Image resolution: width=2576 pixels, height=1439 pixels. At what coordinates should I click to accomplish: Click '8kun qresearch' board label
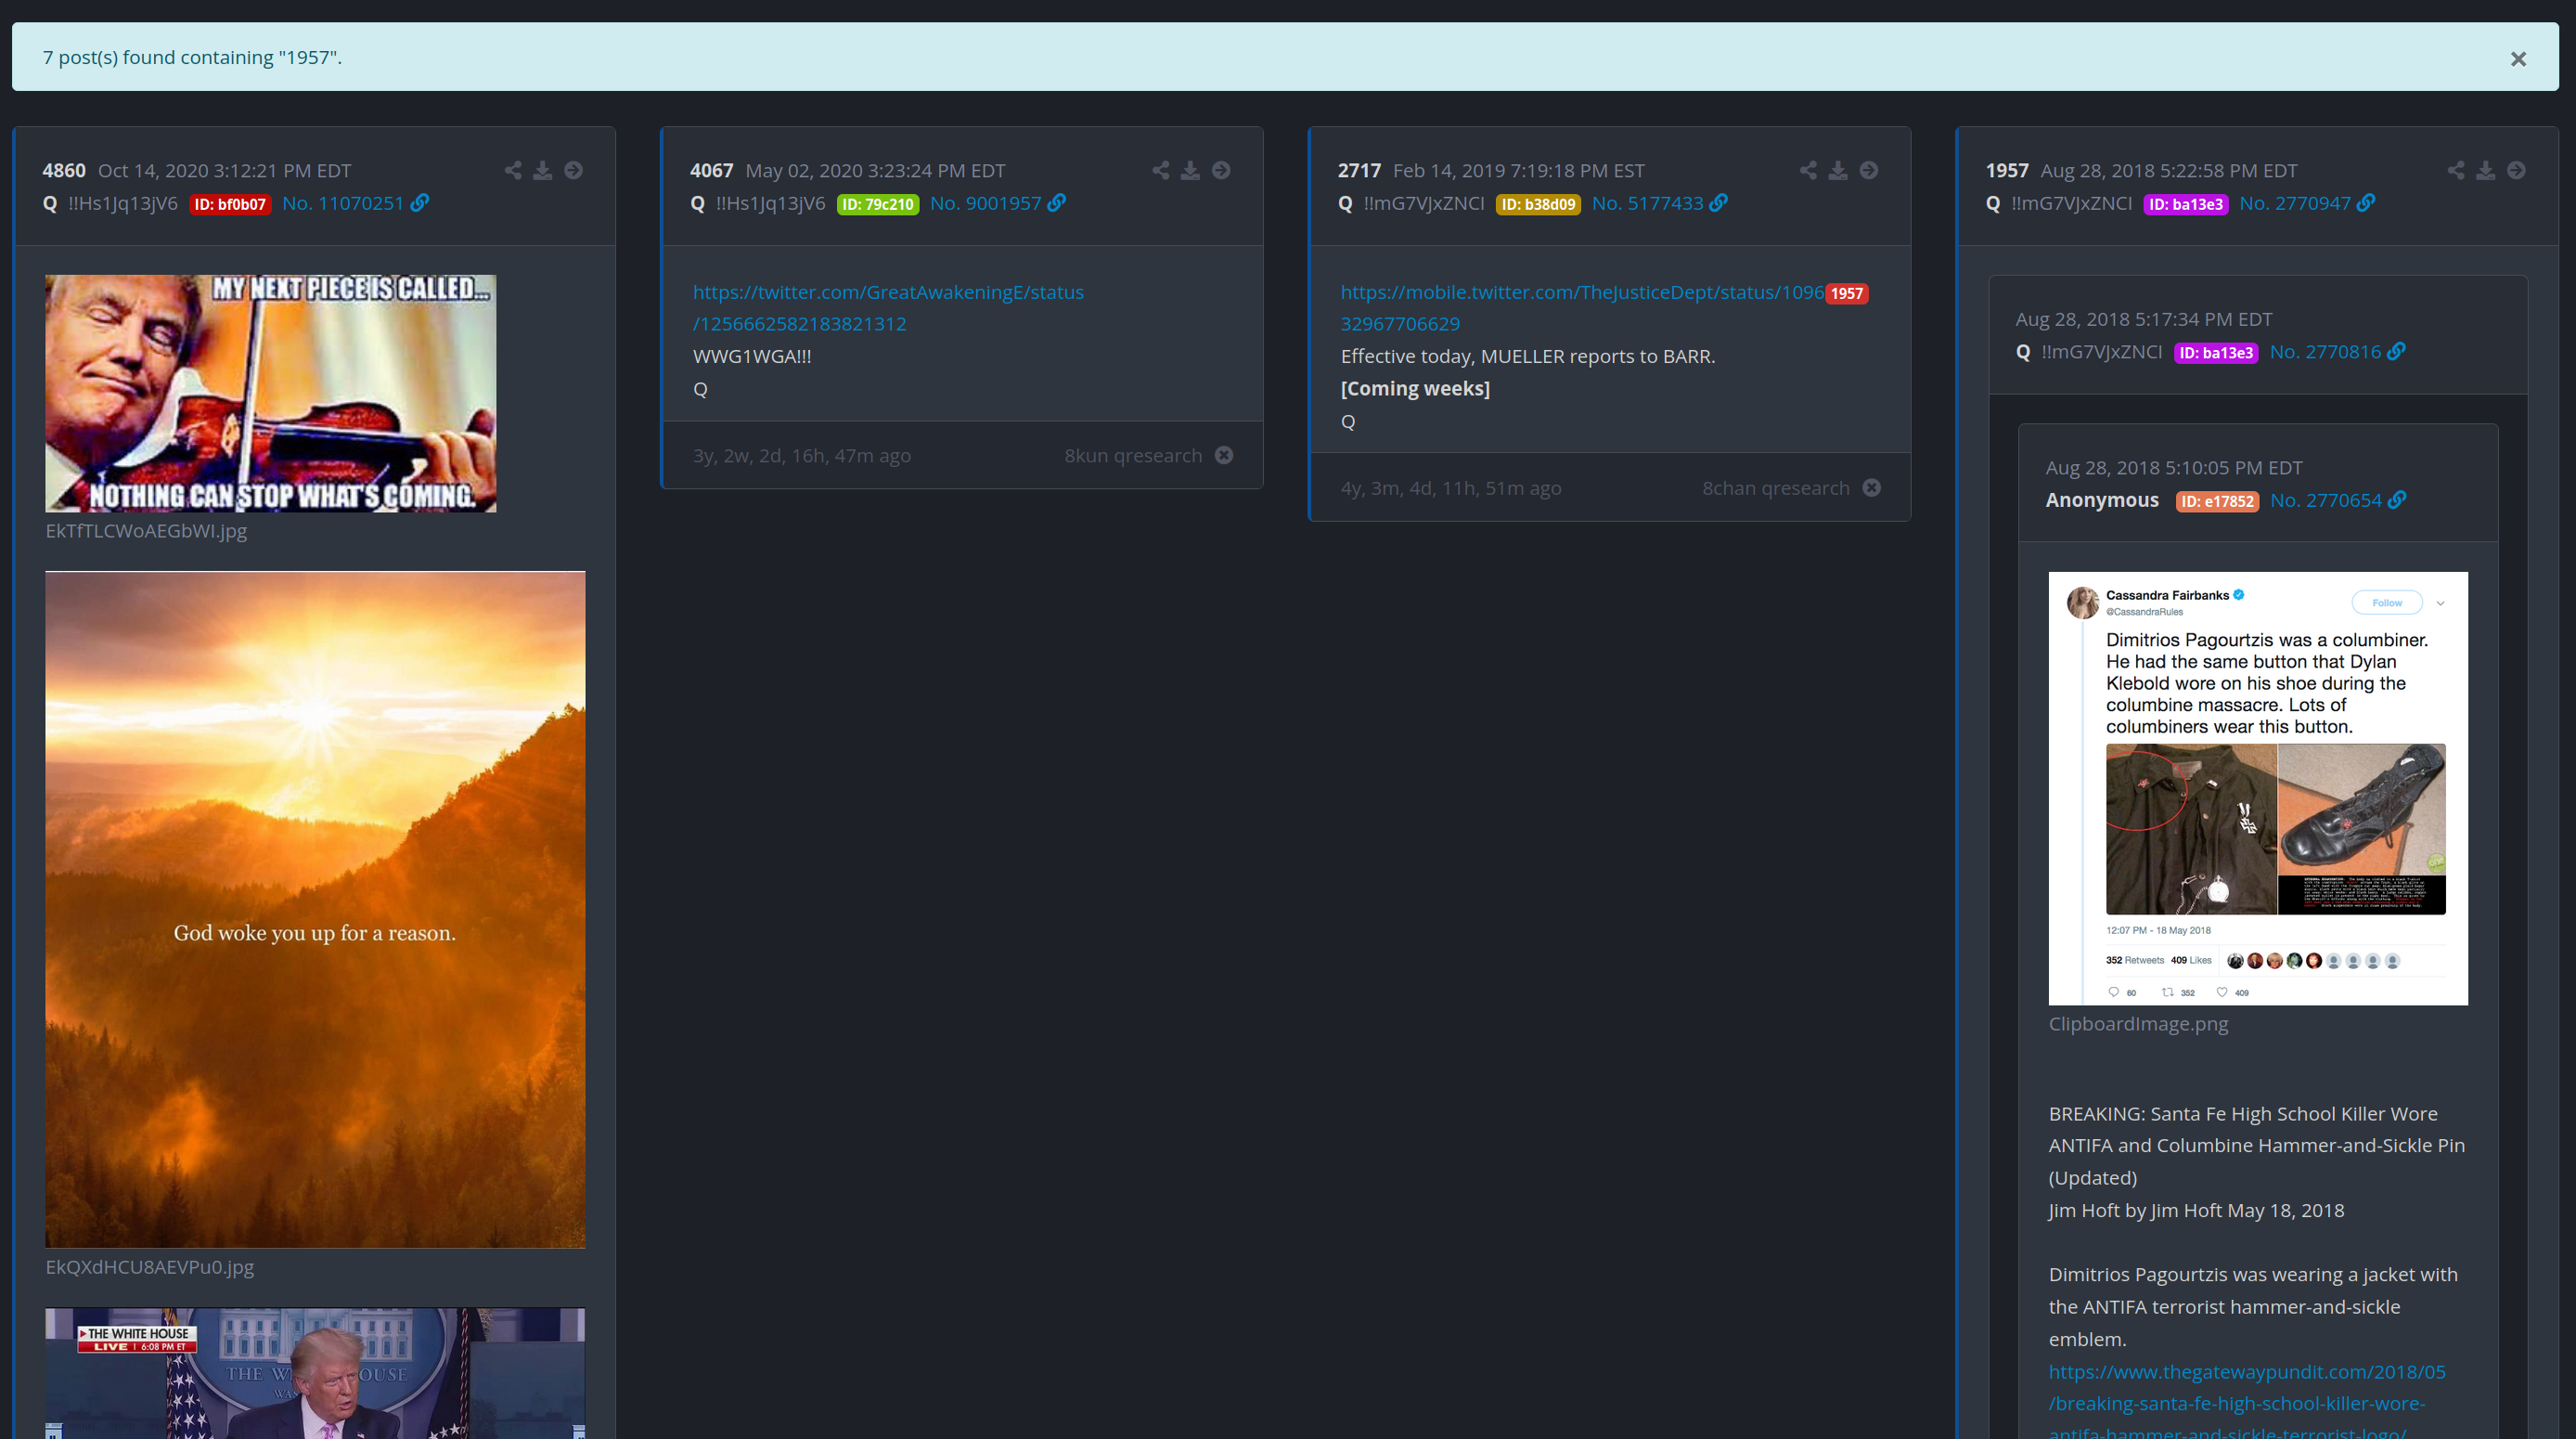point(1133,455)
